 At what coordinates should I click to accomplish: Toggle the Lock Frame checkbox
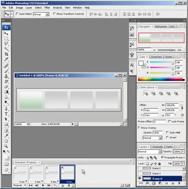coord(169,121)
